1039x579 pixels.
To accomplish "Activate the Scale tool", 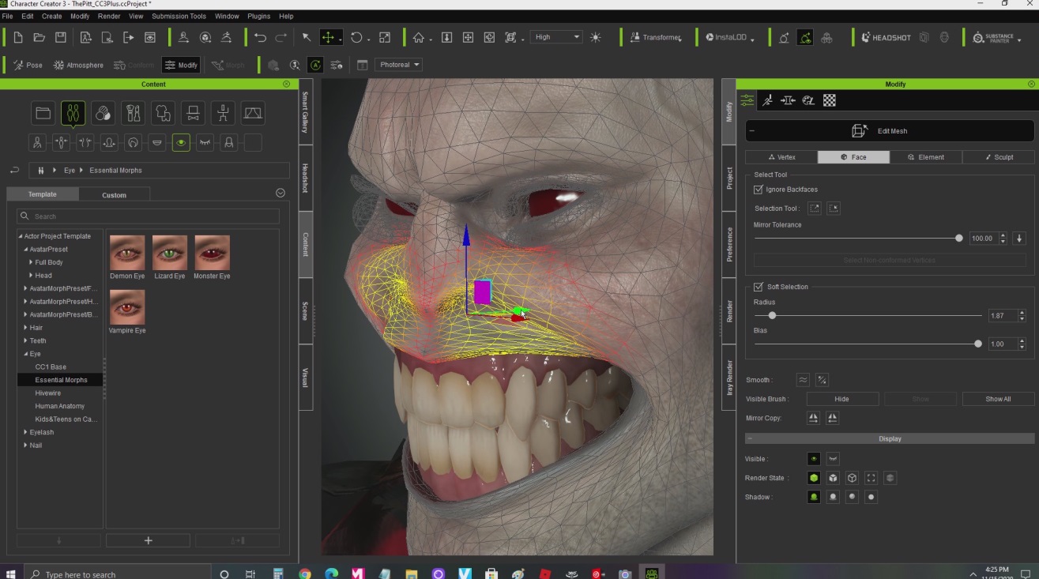I will pyautogui.click(x=385, y=37).
